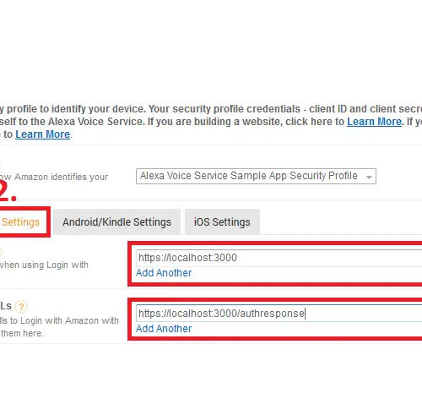Switch to the Android/Kindle Settings tab
422x399 pixels.
click(x=116, y=222)
